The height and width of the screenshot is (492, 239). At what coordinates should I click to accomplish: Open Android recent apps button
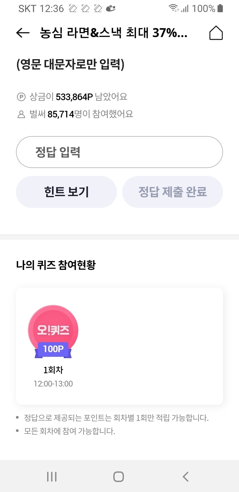point(52,477)
